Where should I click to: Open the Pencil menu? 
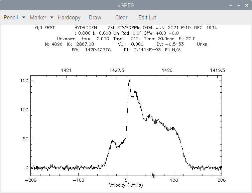point(11,17)
